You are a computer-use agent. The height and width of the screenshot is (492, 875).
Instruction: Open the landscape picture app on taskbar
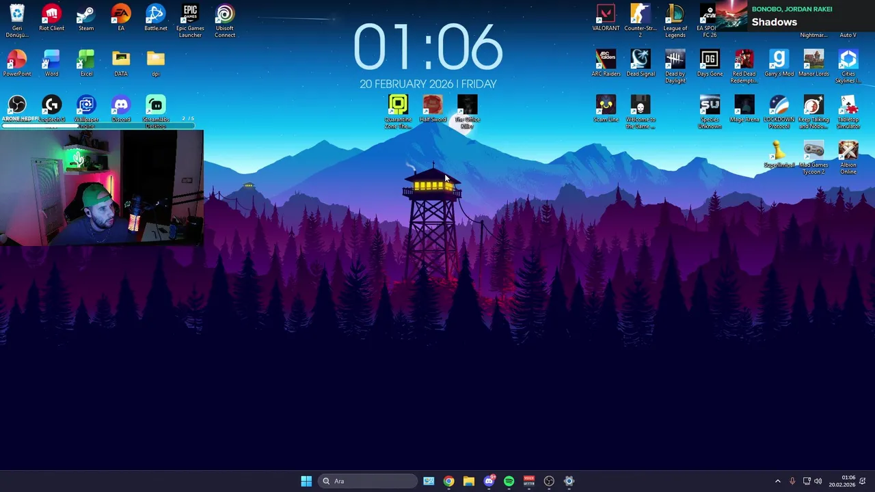(x=429, y=481)
